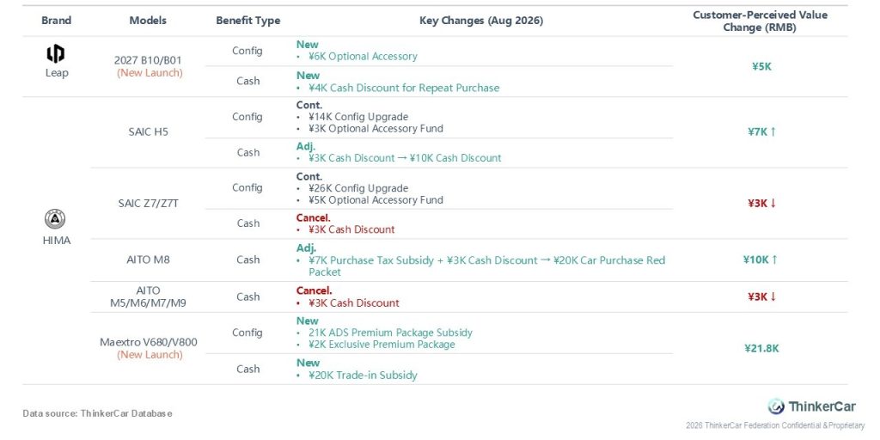Select the Key Changes (Aug 2026) header
Image resolution: width=880 pixels, height=440 pixels.
click(x=481, y=21)
